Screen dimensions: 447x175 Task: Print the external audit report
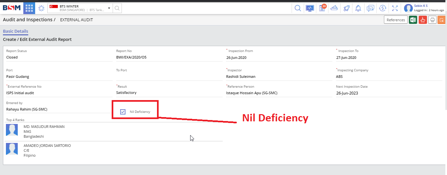(x=433, y=20)
